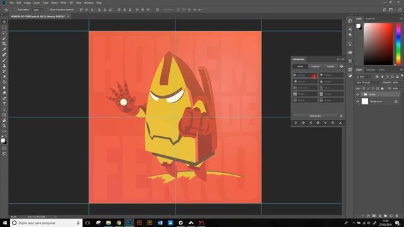404x227 pixels.
Task: Add guide at canvas center cross icon
Action: [303, 123]
